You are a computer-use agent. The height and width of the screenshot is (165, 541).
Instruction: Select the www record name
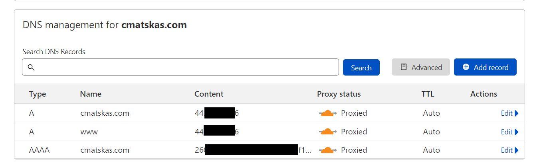(89, 132)
